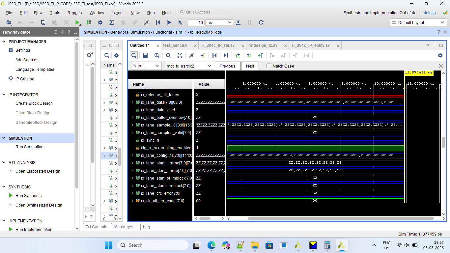450x253 pixels.
Task: Click the Add Marker icon
Action: point(261,55)
